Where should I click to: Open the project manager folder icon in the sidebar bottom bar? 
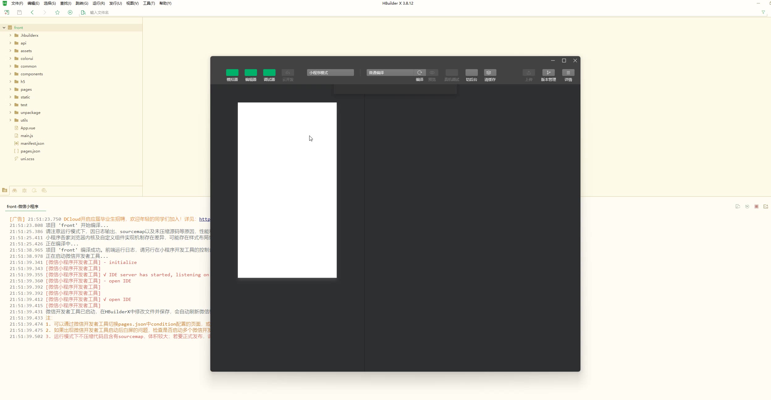(5, 190)
